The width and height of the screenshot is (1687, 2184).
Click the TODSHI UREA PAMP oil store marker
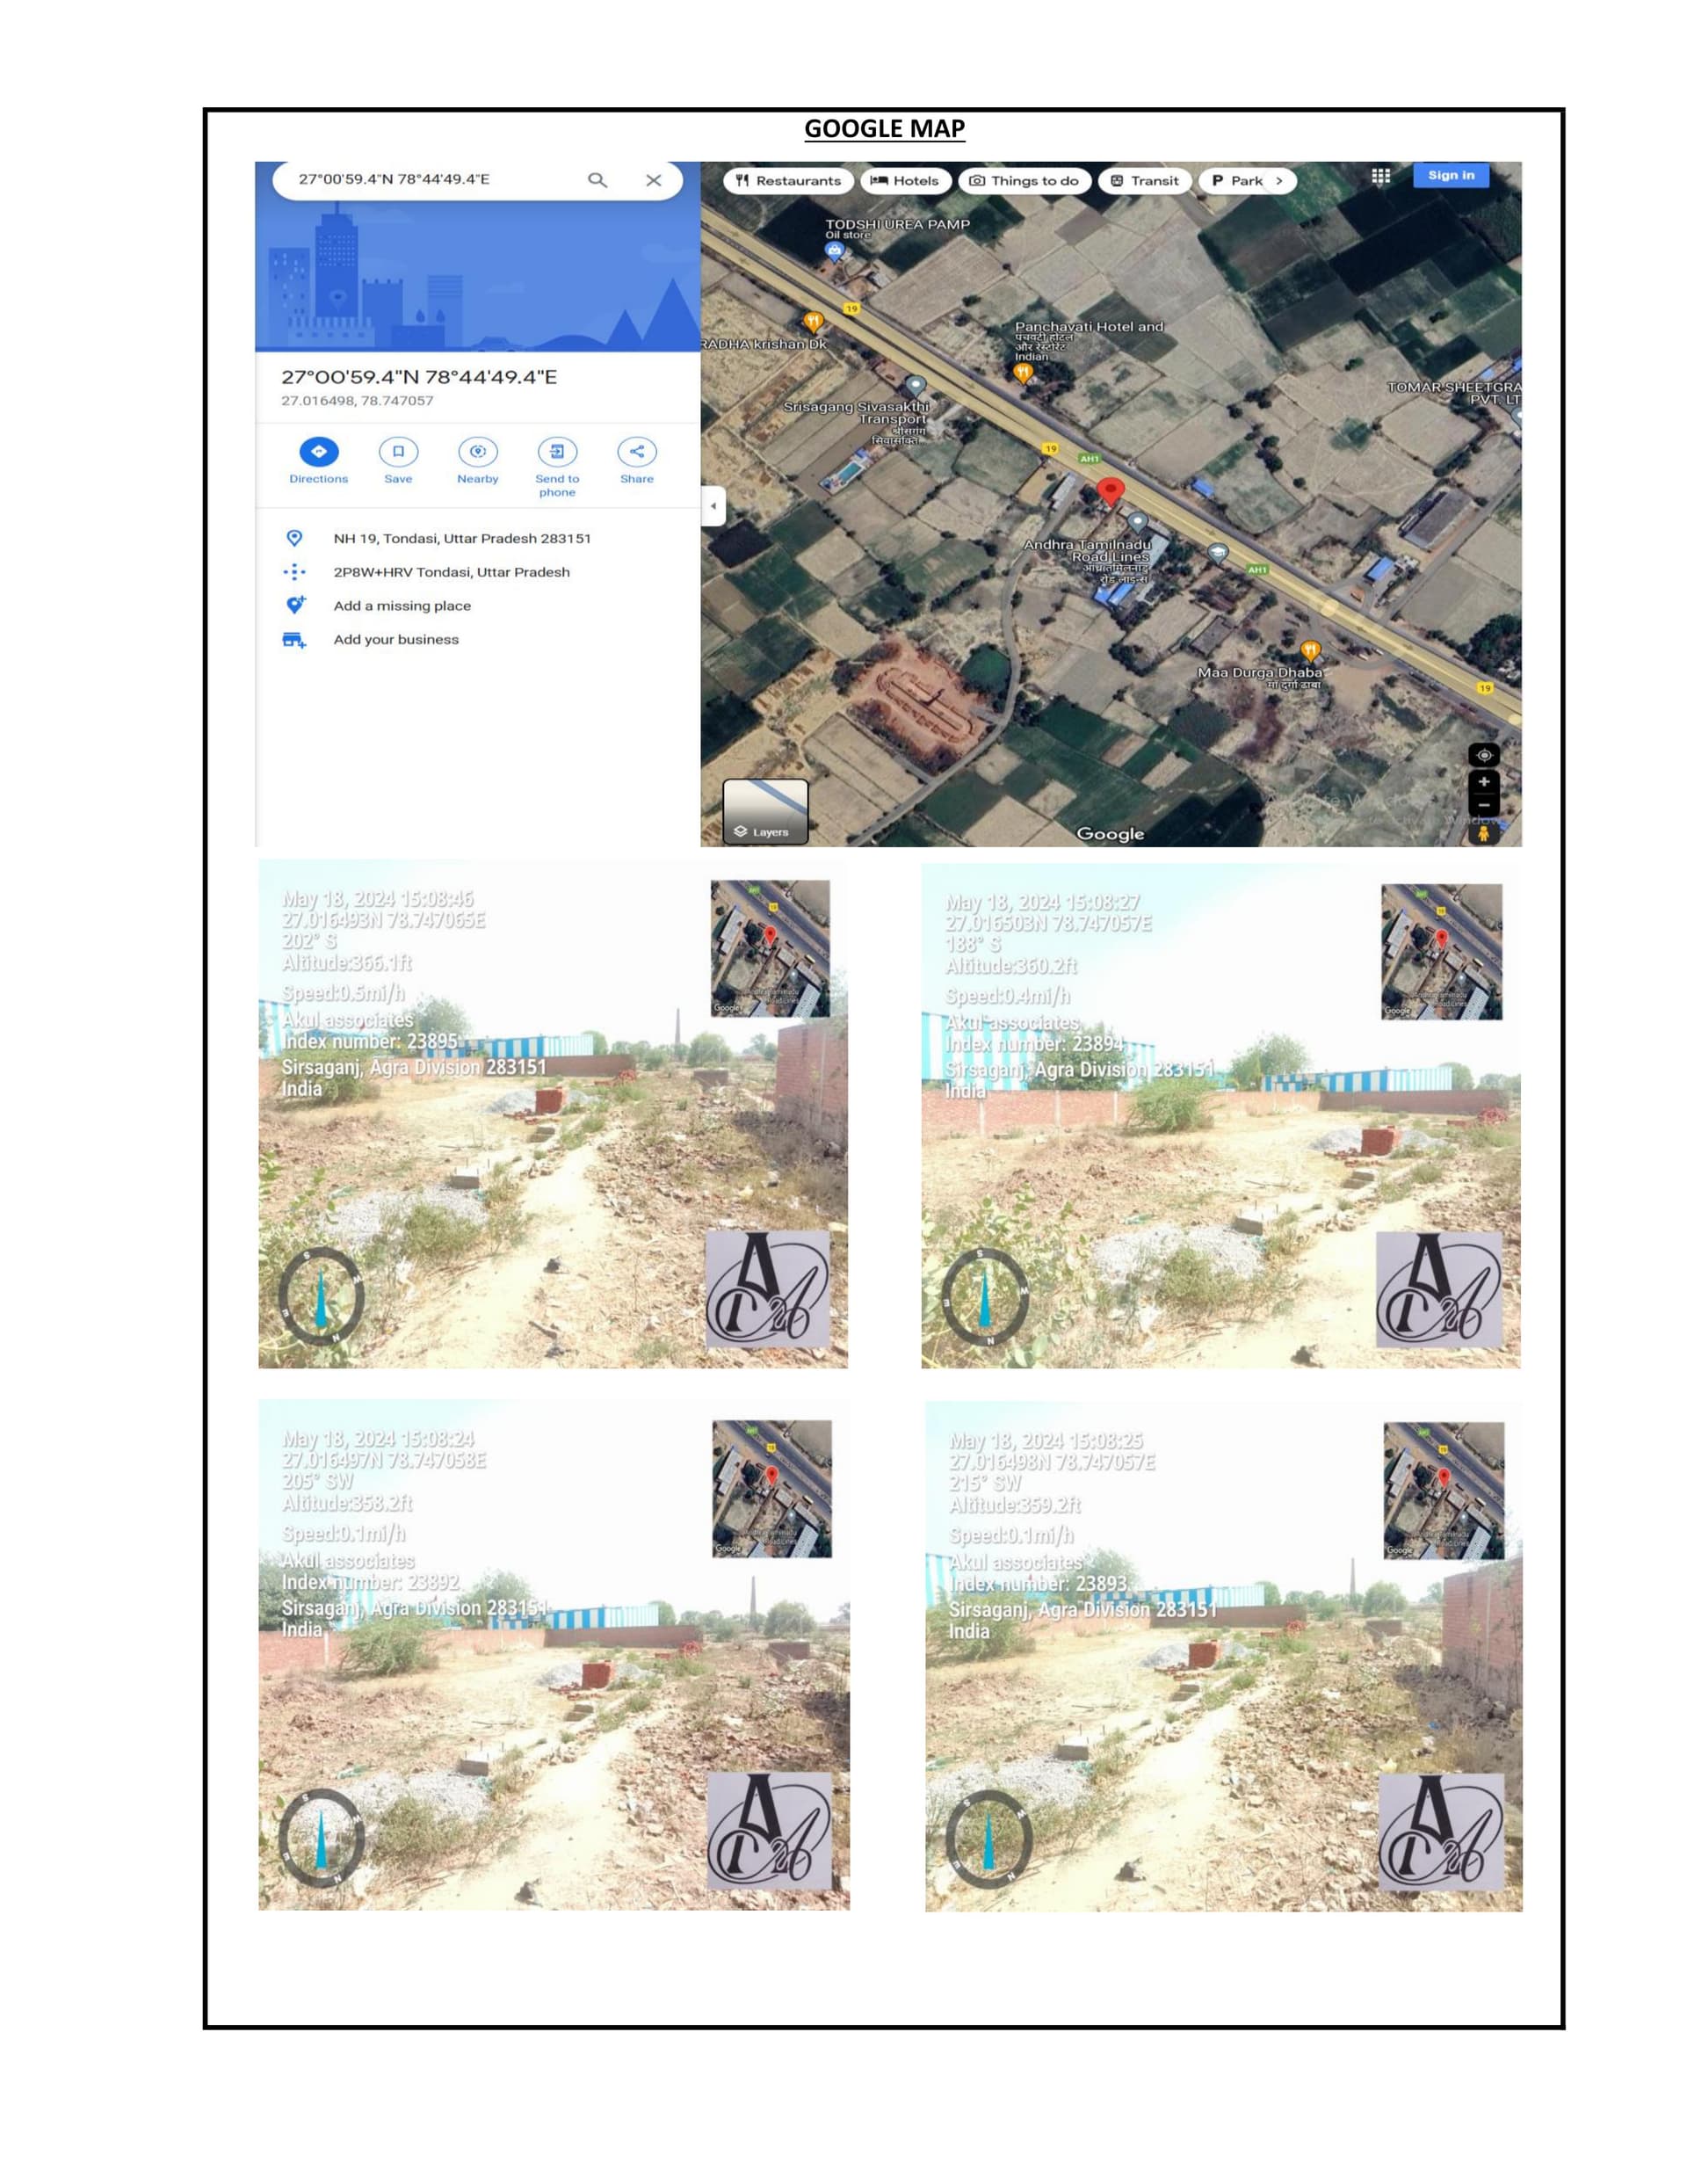click(x=835, y=251)
